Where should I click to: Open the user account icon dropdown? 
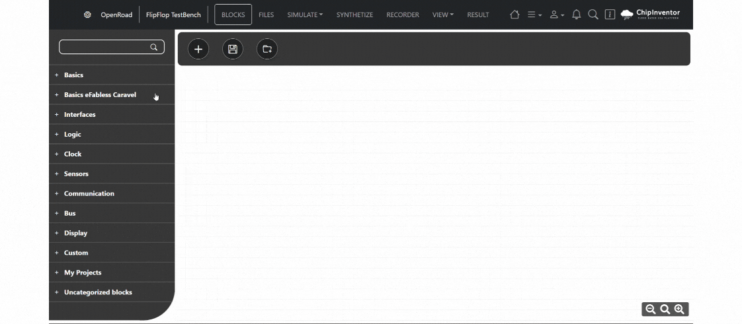coord(557,15)
